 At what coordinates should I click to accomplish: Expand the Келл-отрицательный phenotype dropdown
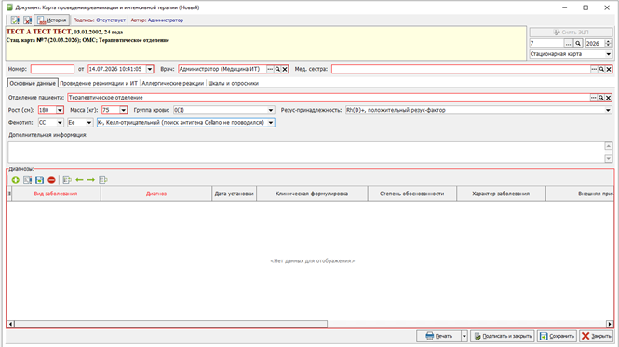pos(271,123)
